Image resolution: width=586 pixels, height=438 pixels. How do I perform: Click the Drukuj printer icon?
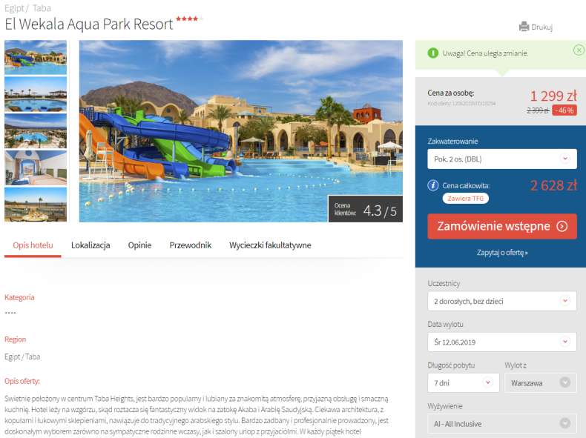(x=524, y=27)
